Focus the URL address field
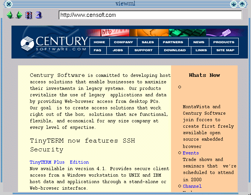This screenshot has height=195, width=251. pos(150,15)
